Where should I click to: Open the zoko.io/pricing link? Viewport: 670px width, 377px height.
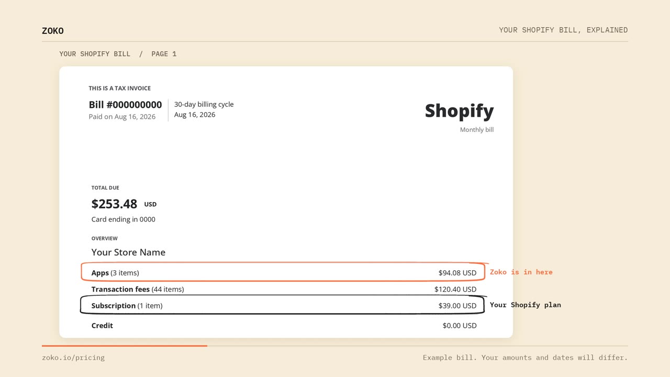pos(73,358)
